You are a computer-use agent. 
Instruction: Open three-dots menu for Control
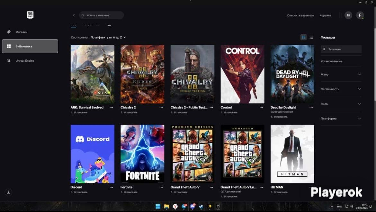click(x=261, y=108)
